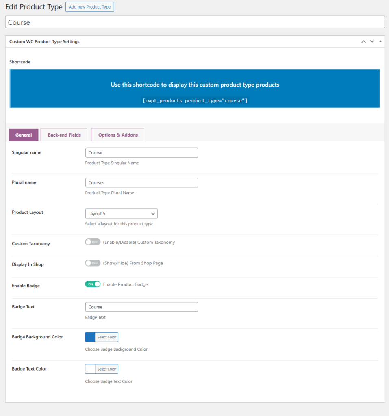The width and height of the screenshot is (389, 416).
Task: Click the Shortcode section label
Action: [x=20, y=62]
